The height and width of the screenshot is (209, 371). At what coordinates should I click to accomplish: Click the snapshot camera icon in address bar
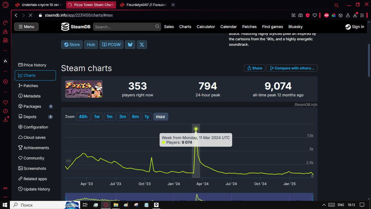[x=300, y=15]
